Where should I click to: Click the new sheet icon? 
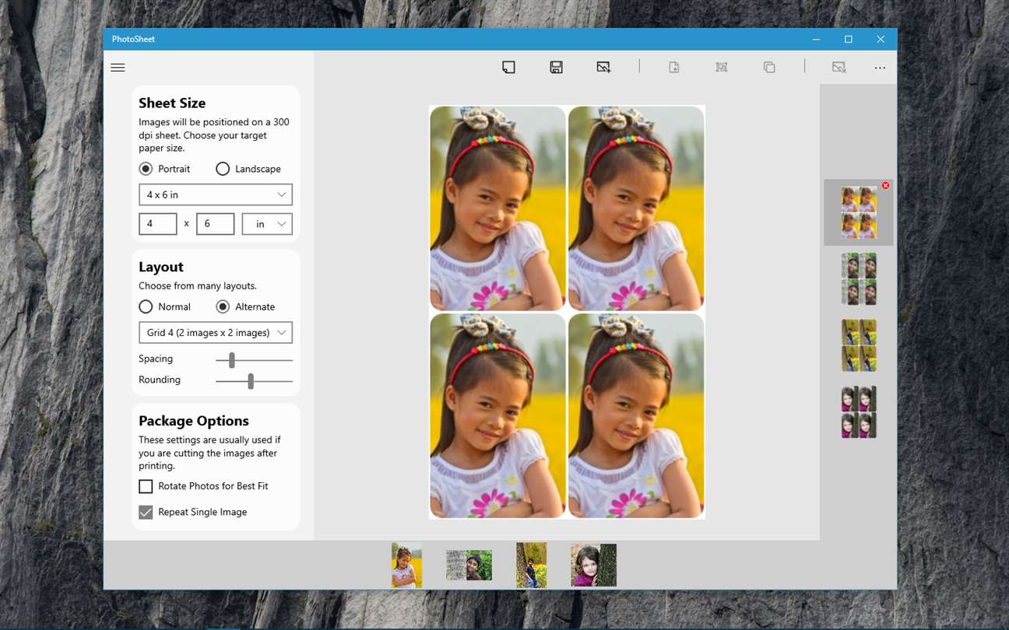pos(508,68)
